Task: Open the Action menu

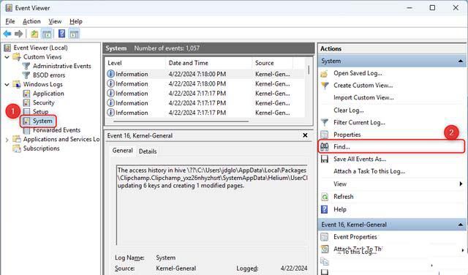Action: 31,21
